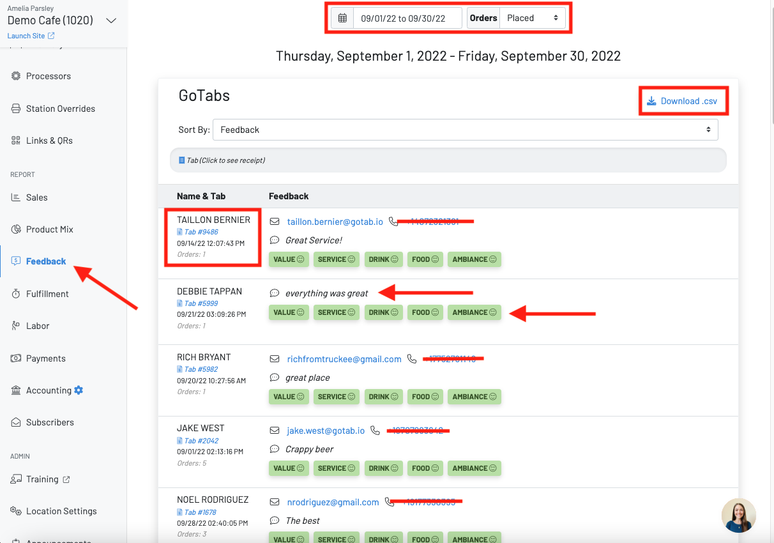The height and width of the screenshot is (543, 774).
Task: Download the feedback .csv file
Action: 682,101
